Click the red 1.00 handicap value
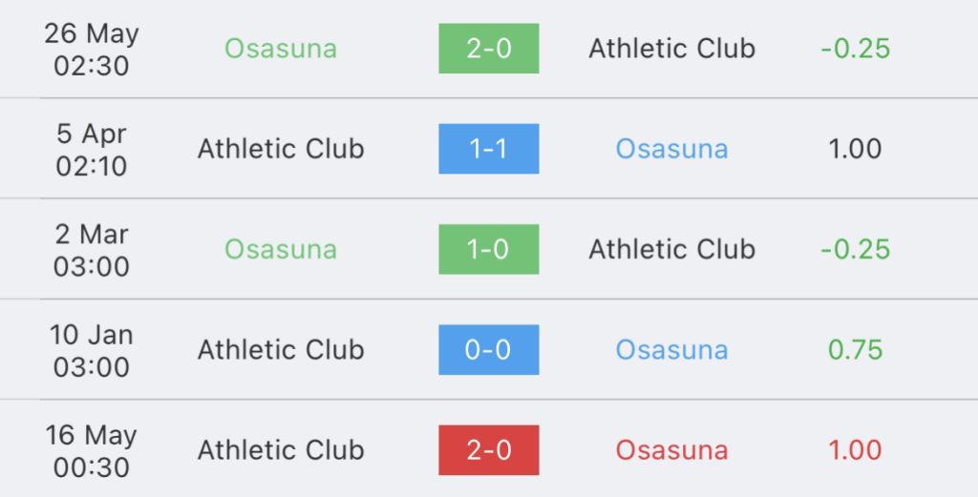The height and width of the screenshot is (497, 978). coord(855,450)
